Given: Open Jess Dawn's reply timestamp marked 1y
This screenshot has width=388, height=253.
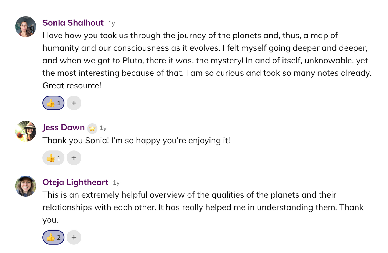Looking at the screenshot, I should click(103, 128).
